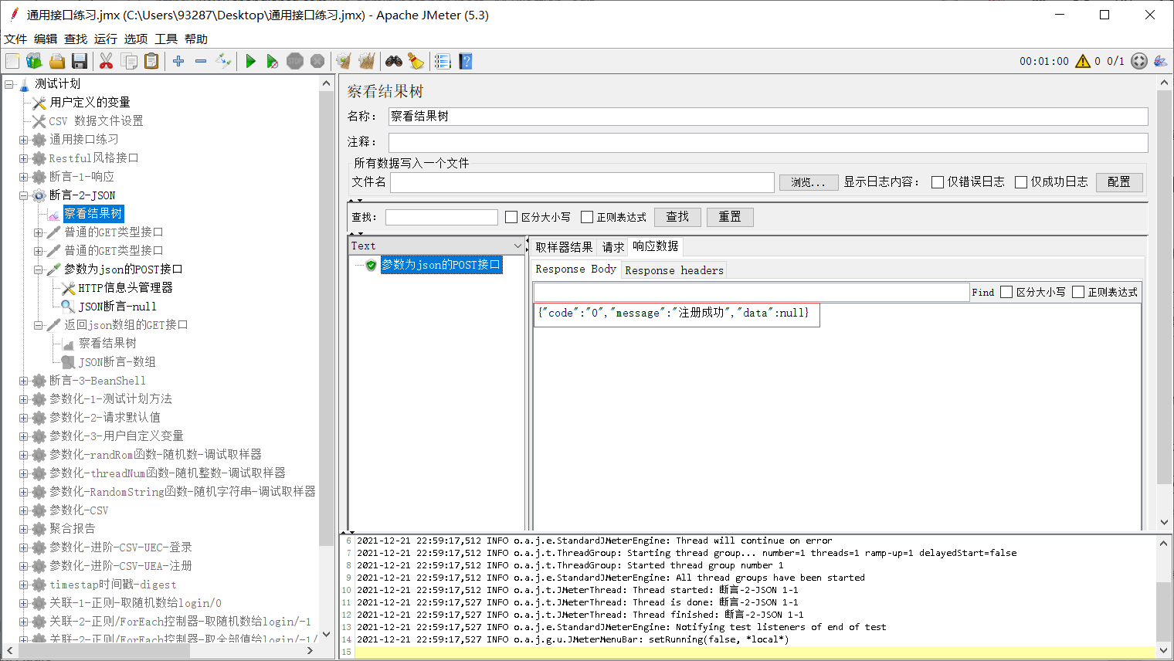1174x661 pixels.
Task: Click the tree horizontal scrollbar thumb
Action: (x=103, y=651)
